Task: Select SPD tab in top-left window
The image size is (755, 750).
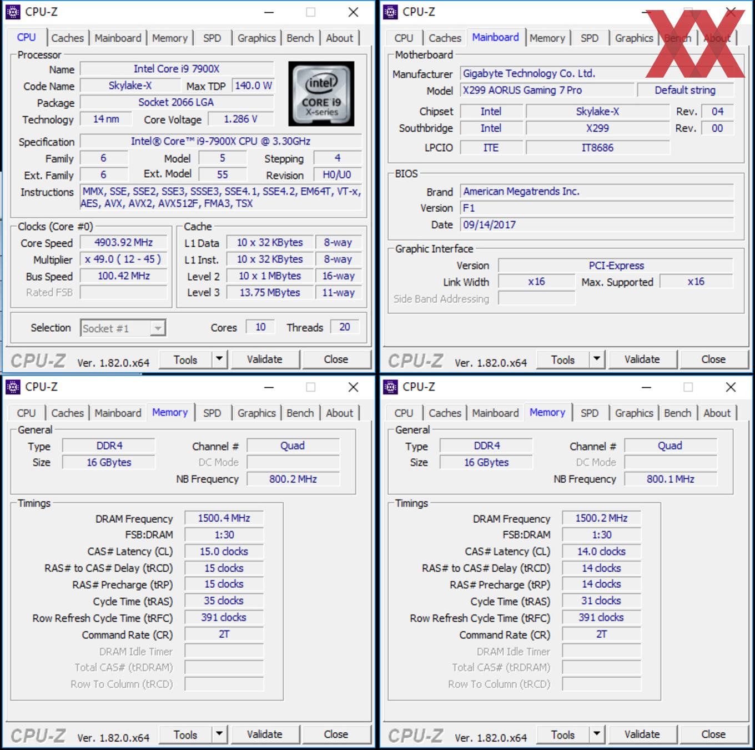Action: point(212,38)
